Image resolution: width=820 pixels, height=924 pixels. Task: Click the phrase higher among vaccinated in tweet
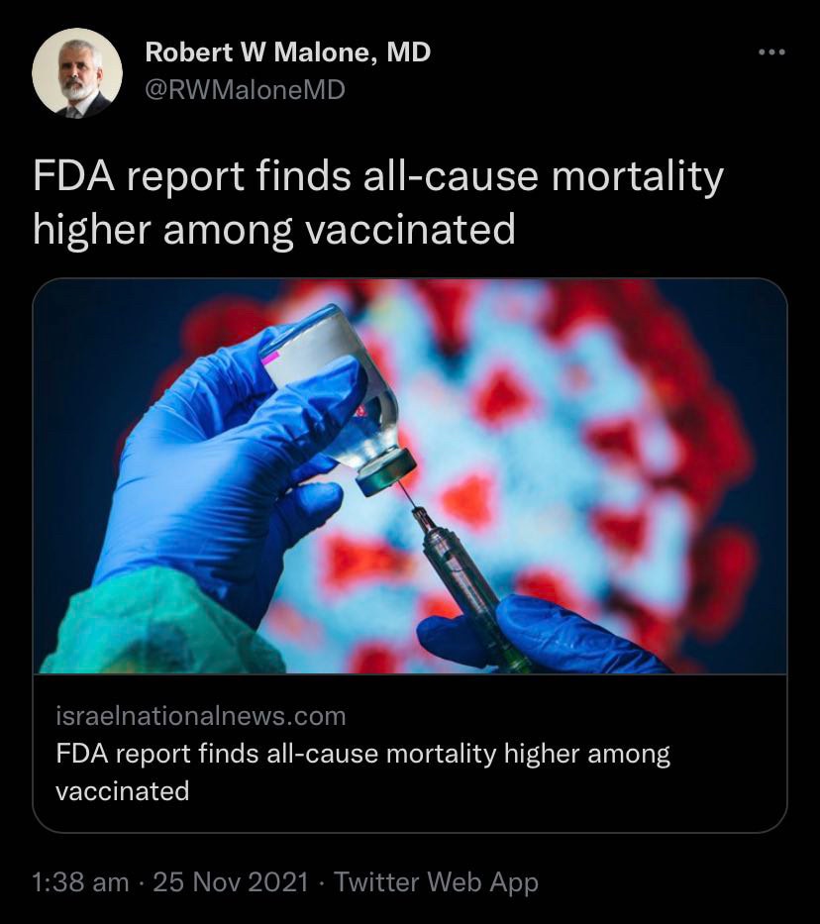coord(274,230)
